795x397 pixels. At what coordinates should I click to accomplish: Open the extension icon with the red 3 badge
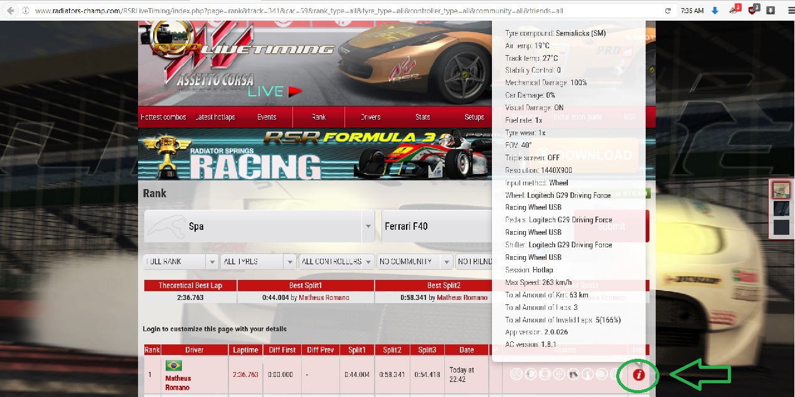[x=735, y=10]
